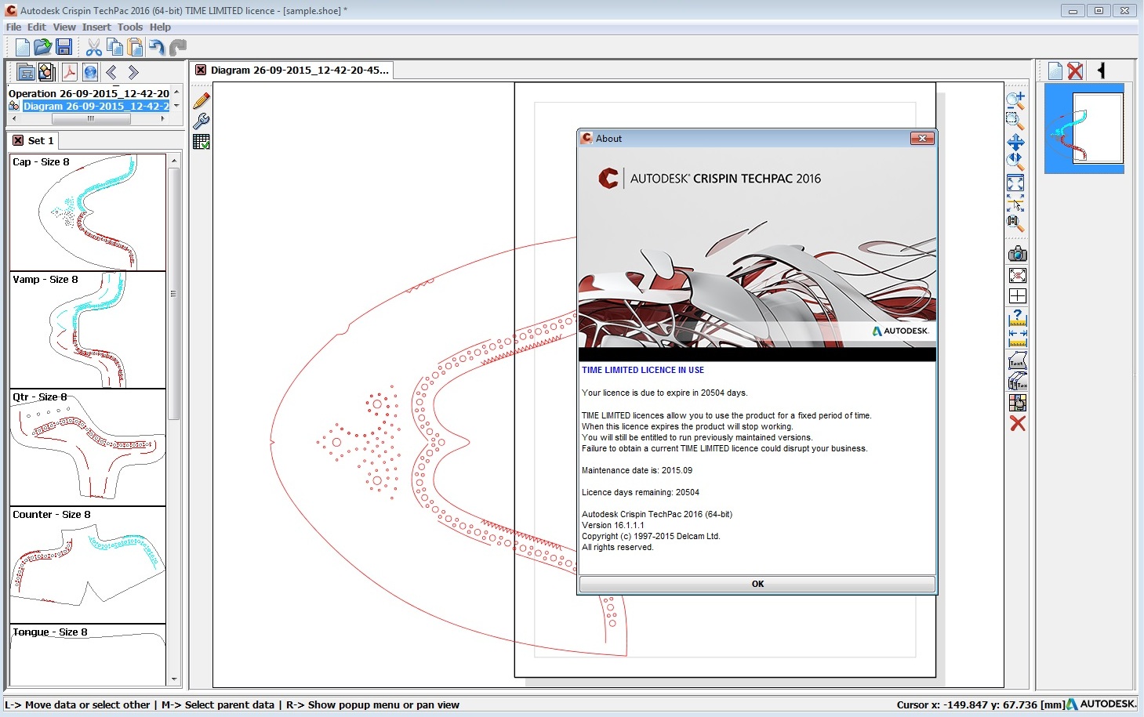The height and width of the screenshot is (717, 1144).
Task: Select the zoom window (dashed box) tool
Action: pyautogui.click(x=1015, y=121)
